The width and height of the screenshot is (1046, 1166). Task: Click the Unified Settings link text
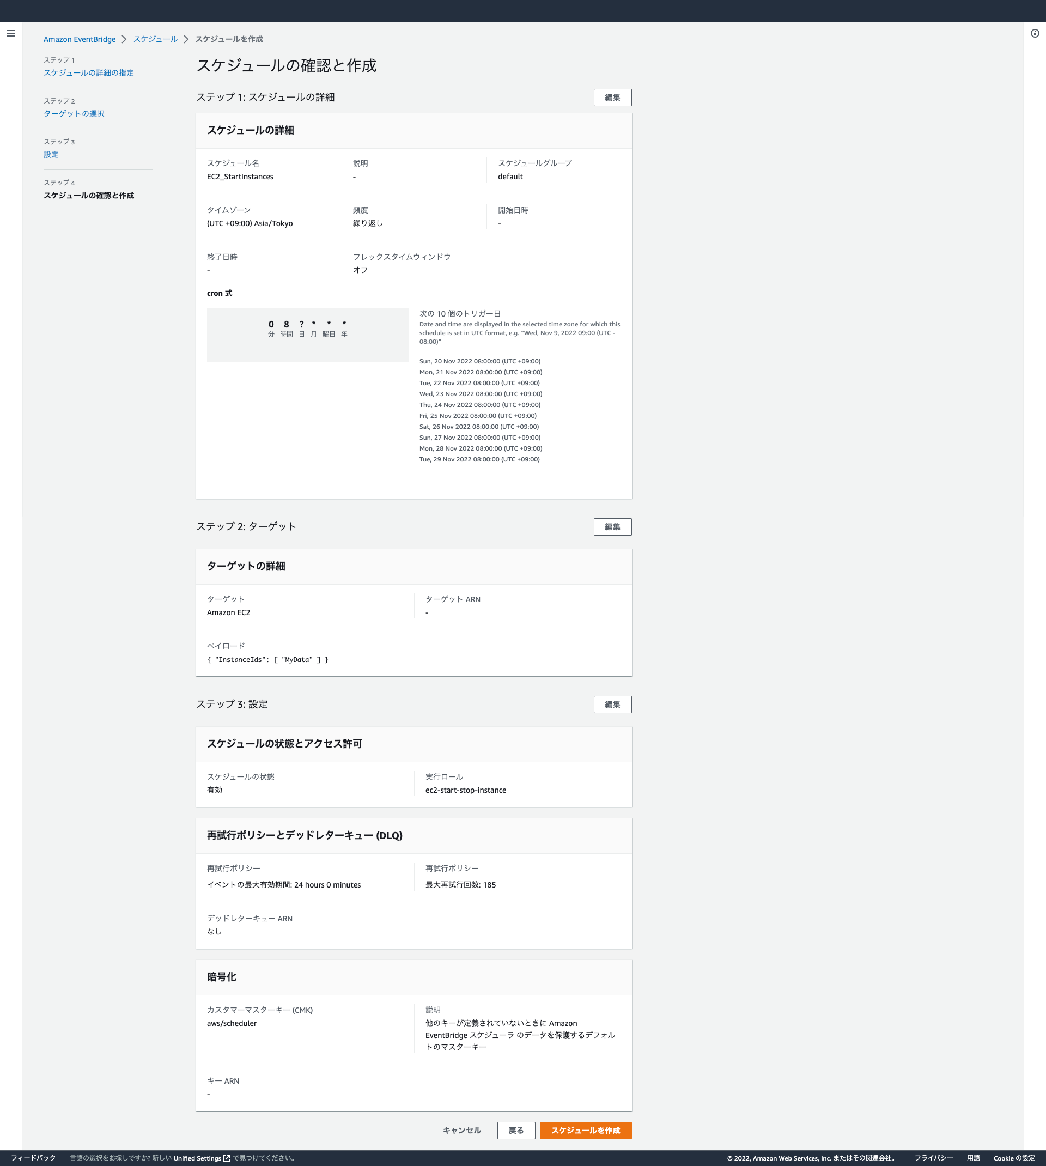197,1158
